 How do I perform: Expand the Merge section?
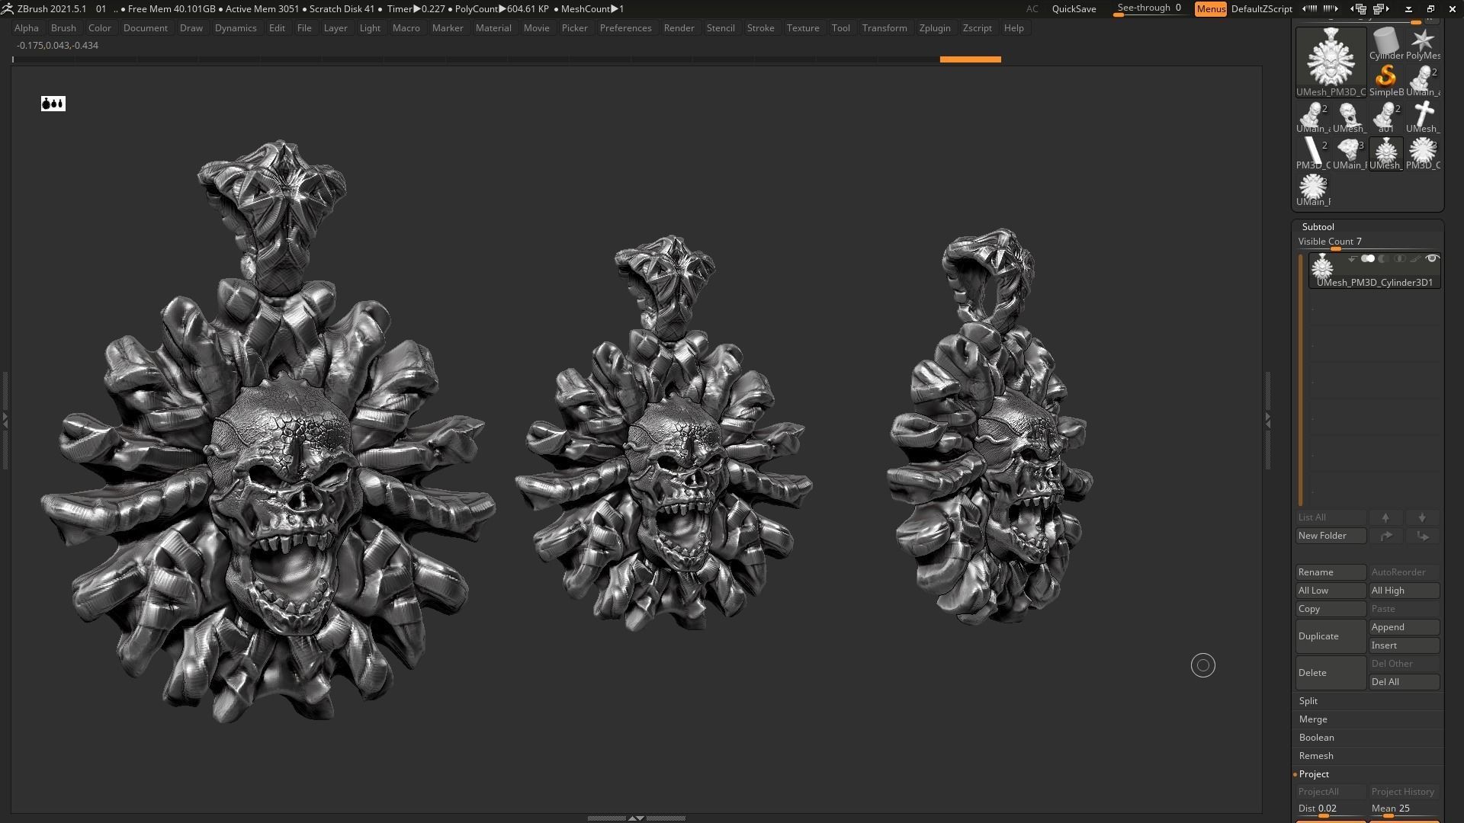pyautogui.click(x=1313, y=719)
